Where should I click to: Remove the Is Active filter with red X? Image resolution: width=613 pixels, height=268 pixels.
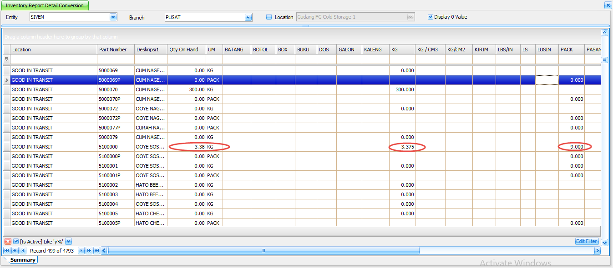tap(8, 241)
